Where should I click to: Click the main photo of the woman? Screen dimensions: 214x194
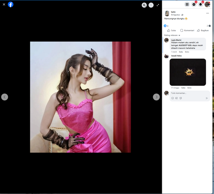(x=80, y=97)
